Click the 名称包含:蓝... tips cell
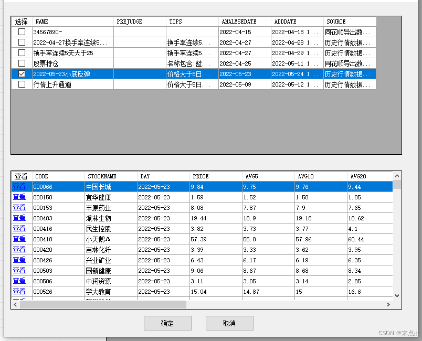The width and height of the screenshot is (422, 341). pyautogui.click(x=192, y=63)
